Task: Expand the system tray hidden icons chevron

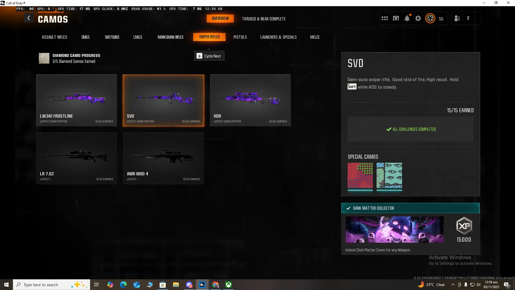Action: [x=453, y=285]
